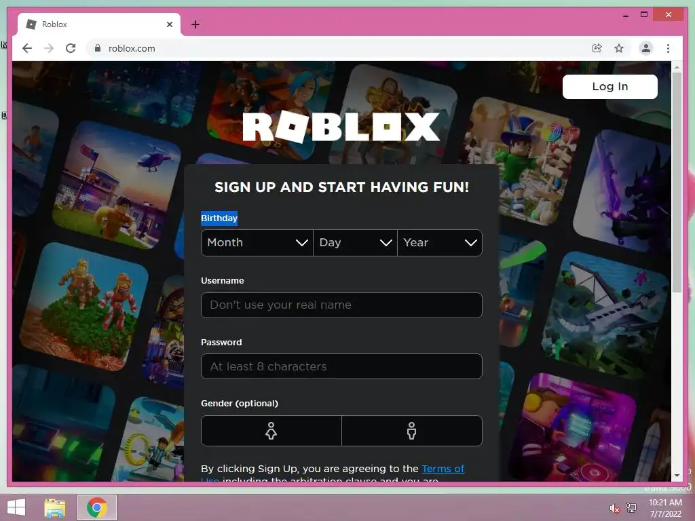Minimize the Chrome window
Image resolution: width=695 pixels, height=521 pixels.
pos(625,15)
